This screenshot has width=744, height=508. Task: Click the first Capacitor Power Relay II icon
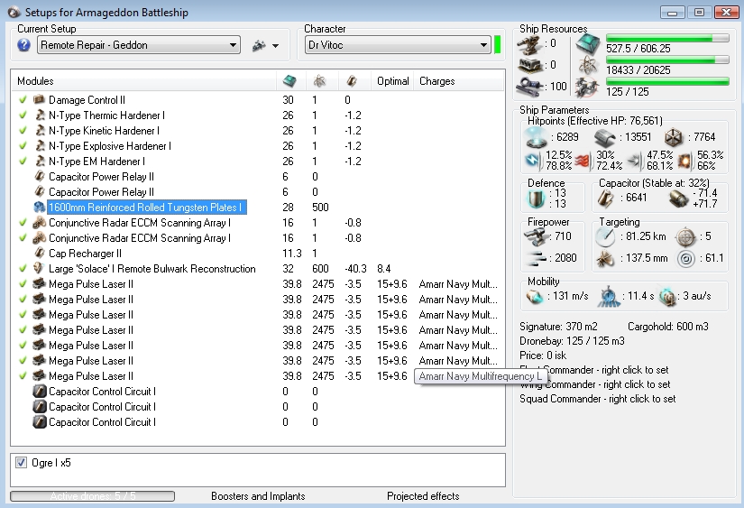pos(40,176)
